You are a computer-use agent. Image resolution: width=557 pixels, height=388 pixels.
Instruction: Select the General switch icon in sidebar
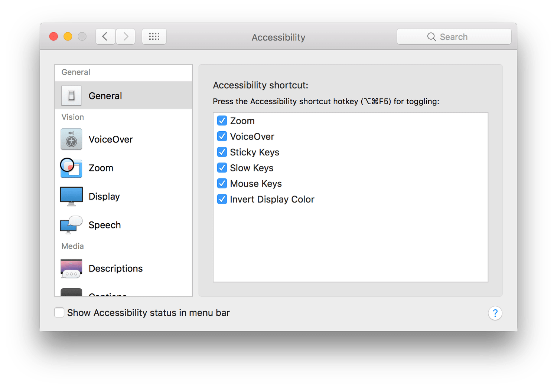point(71,96)
